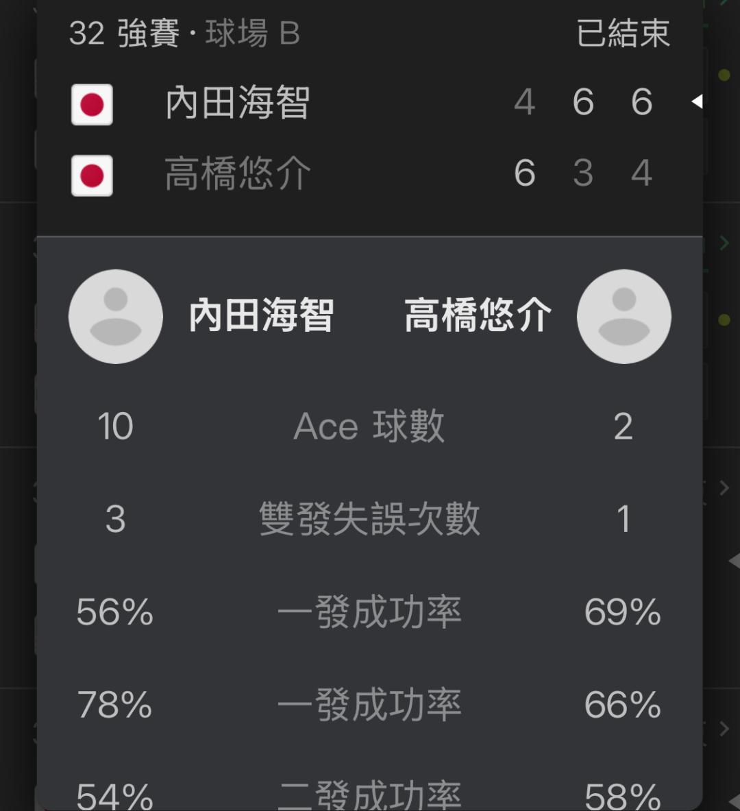Select the 32 強賽 round label

tap(124, 34)
